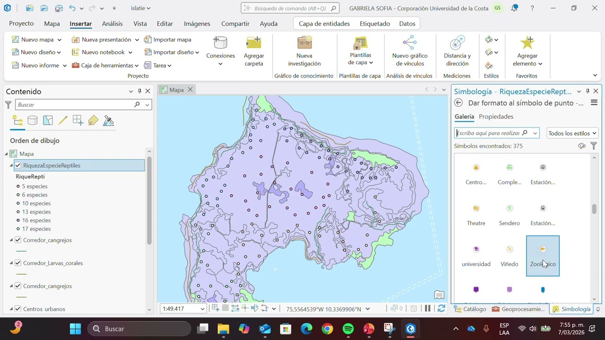Screen dimensions: 605x340
Task: Open the Todos los estilos dropdown
Action: (x=572, y=133)
